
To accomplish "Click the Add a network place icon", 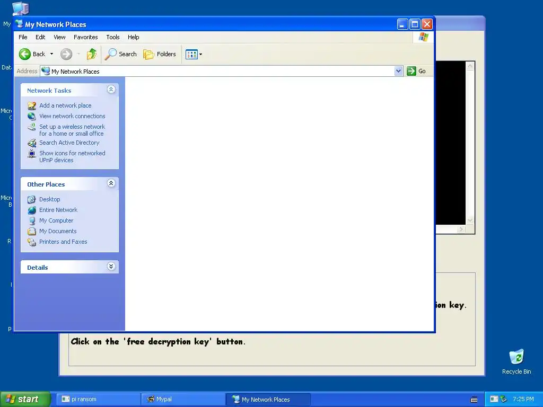I will click(32, 105).
